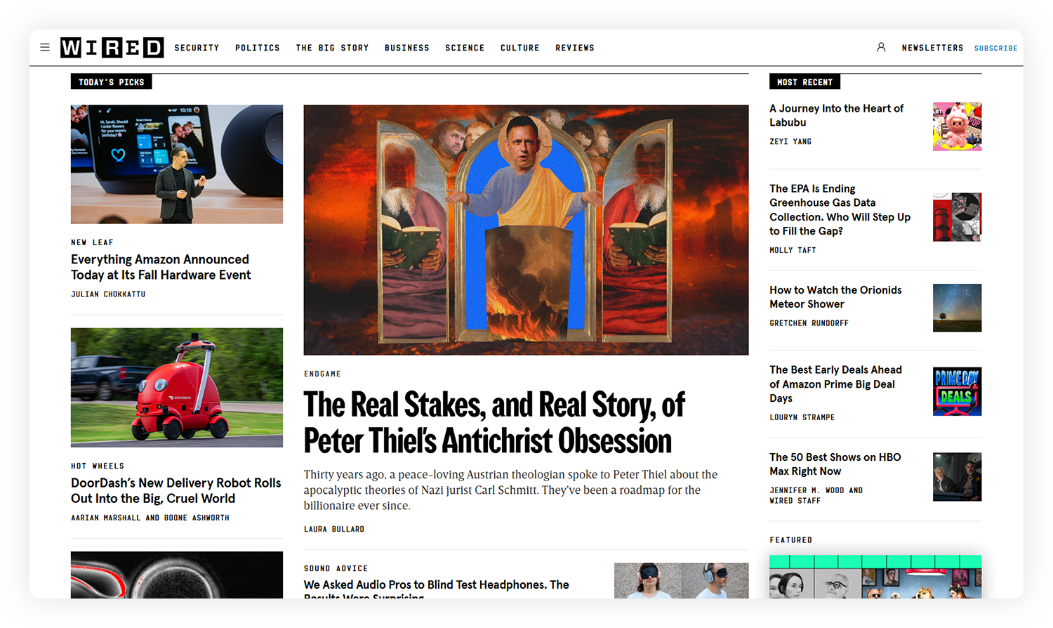Click the WIRED logo
The image size is (1053, 628).
[x=112, y=48]
